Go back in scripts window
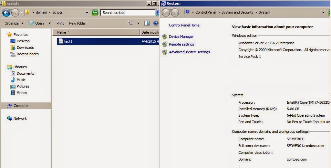The height and width of the screenshot is (168, 331). (x=6, y=13)
